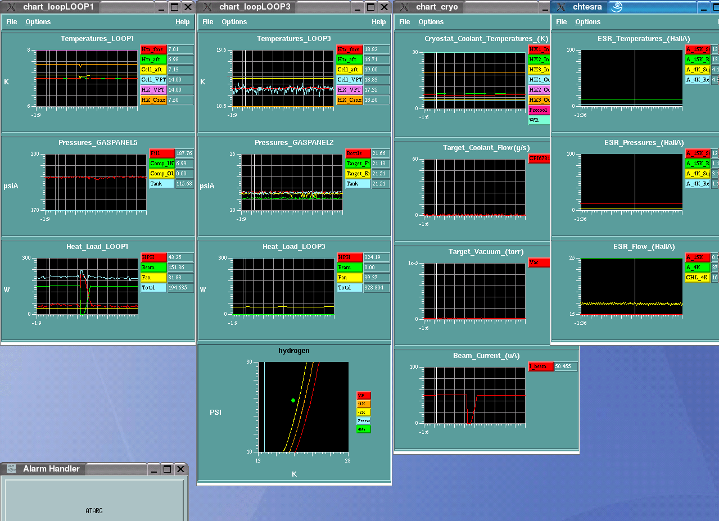Maximize the chart_loopLOOP3 window
Image resolution: width=719 pixels, height=521 pixels.
click(370, 7)
